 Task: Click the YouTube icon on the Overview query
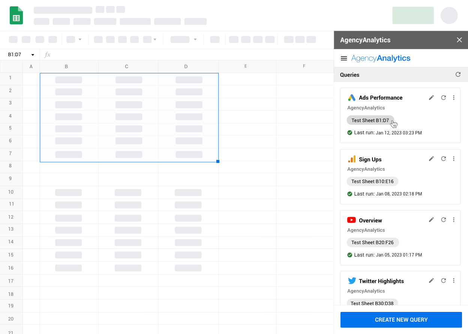tap(352, 220)
